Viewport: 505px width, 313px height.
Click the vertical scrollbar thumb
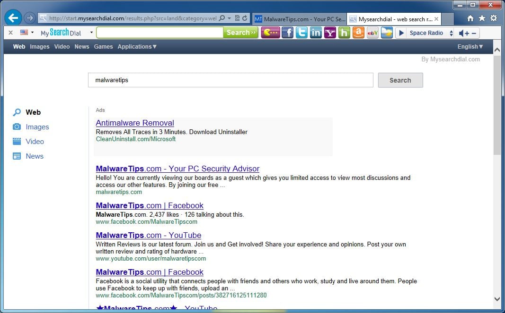coord(497,104)
